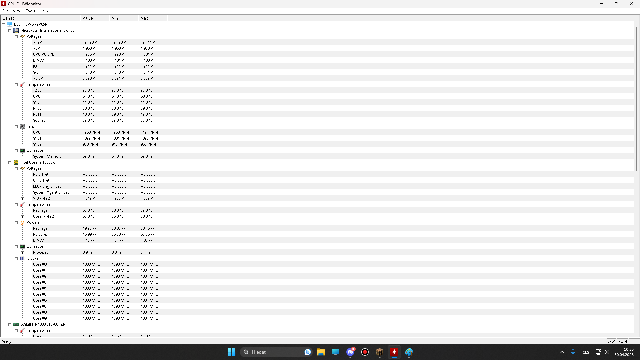Expand the Cores (Max) temperatures node
The image size is (640, 360).
[22, 217]
